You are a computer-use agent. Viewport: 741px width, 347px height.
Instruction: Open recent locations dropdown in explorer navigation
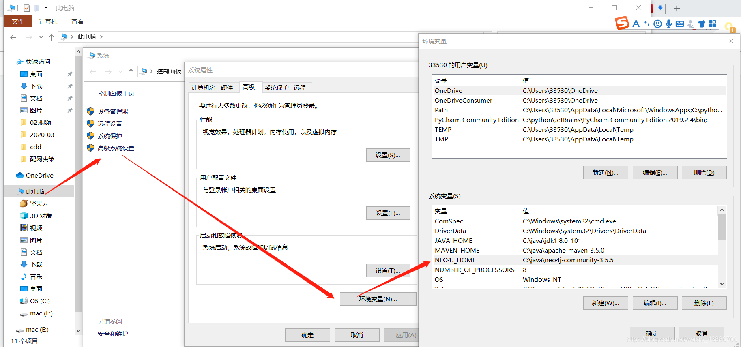tap(41, 37)
